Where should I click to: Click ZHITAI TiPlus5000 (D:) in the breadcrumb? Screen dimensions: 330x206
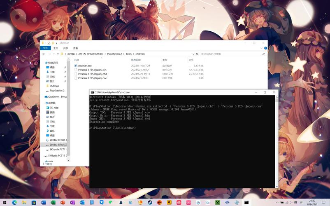pos(91,54)
